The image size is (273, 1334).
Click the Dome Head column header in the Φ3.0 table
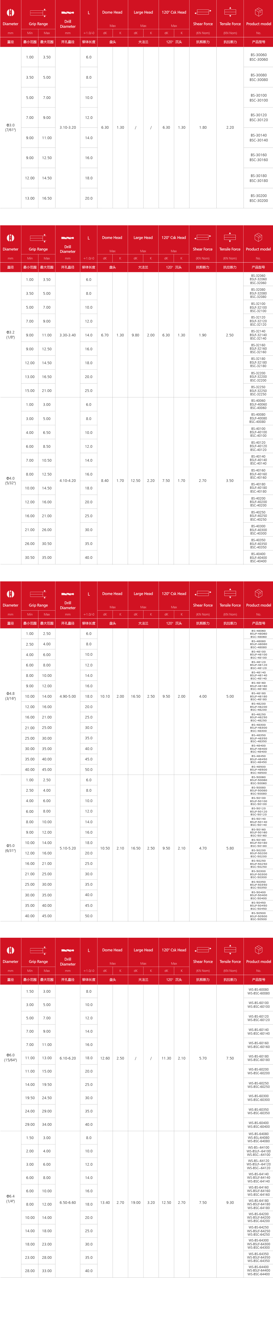coord(112,12)
